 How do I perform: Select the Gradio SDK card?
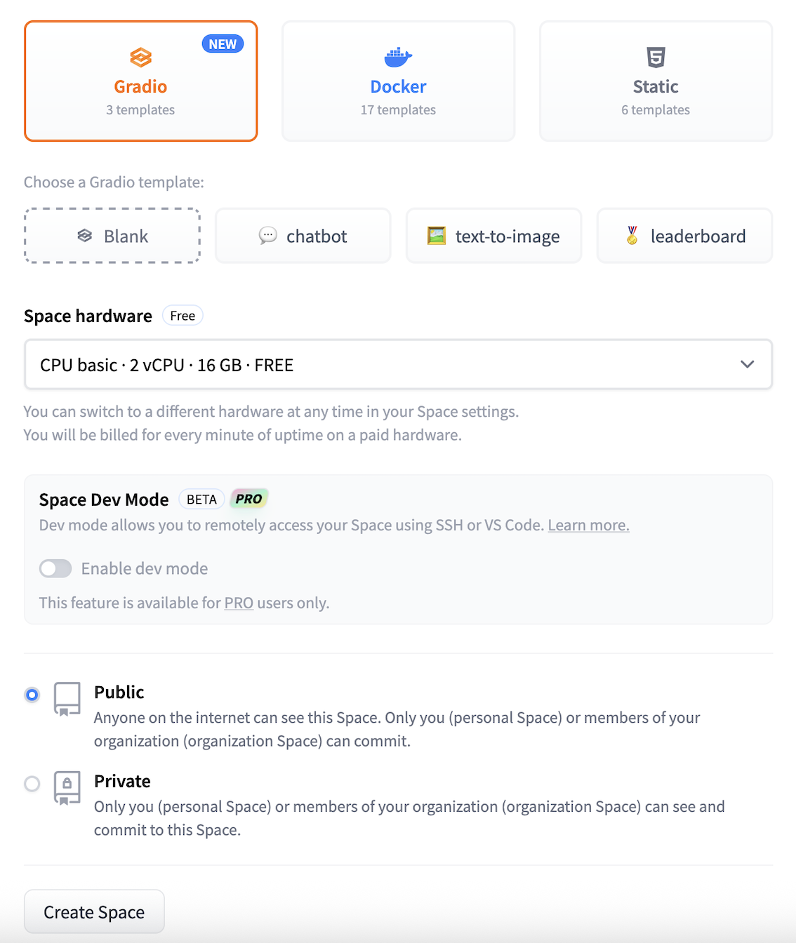coord(141,81)
